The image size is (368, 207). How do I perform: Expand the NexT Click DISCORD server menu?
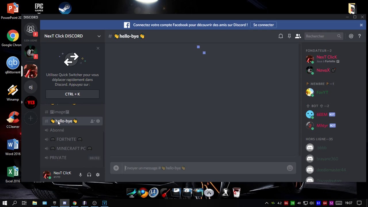coord(72,36)
